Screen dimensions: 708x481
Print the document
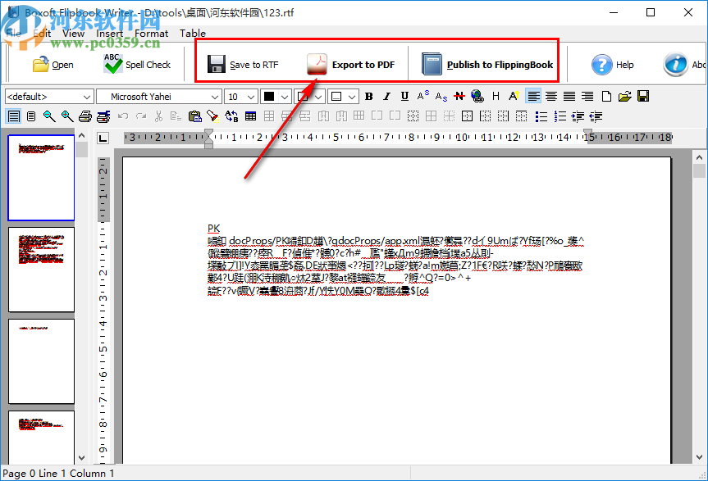coord(85,116)
